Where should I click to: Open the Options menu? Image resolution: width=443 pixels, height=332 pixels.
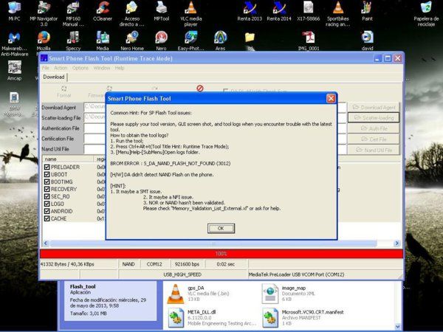80,68
